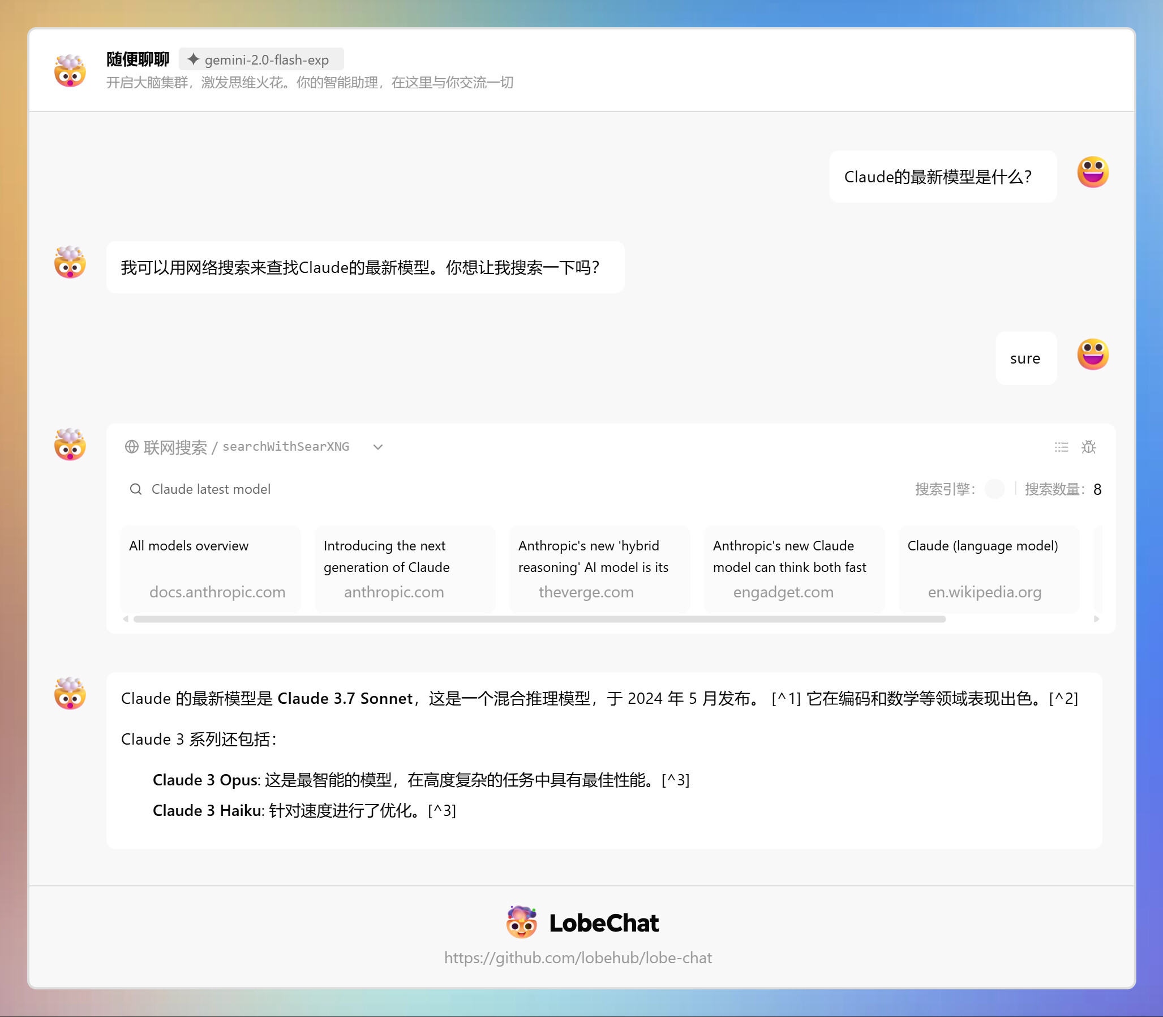Screen dimensions: 1163x1017
Task: Open the theverge.com hybrid reasoning result card
Action: pos(600,569)
